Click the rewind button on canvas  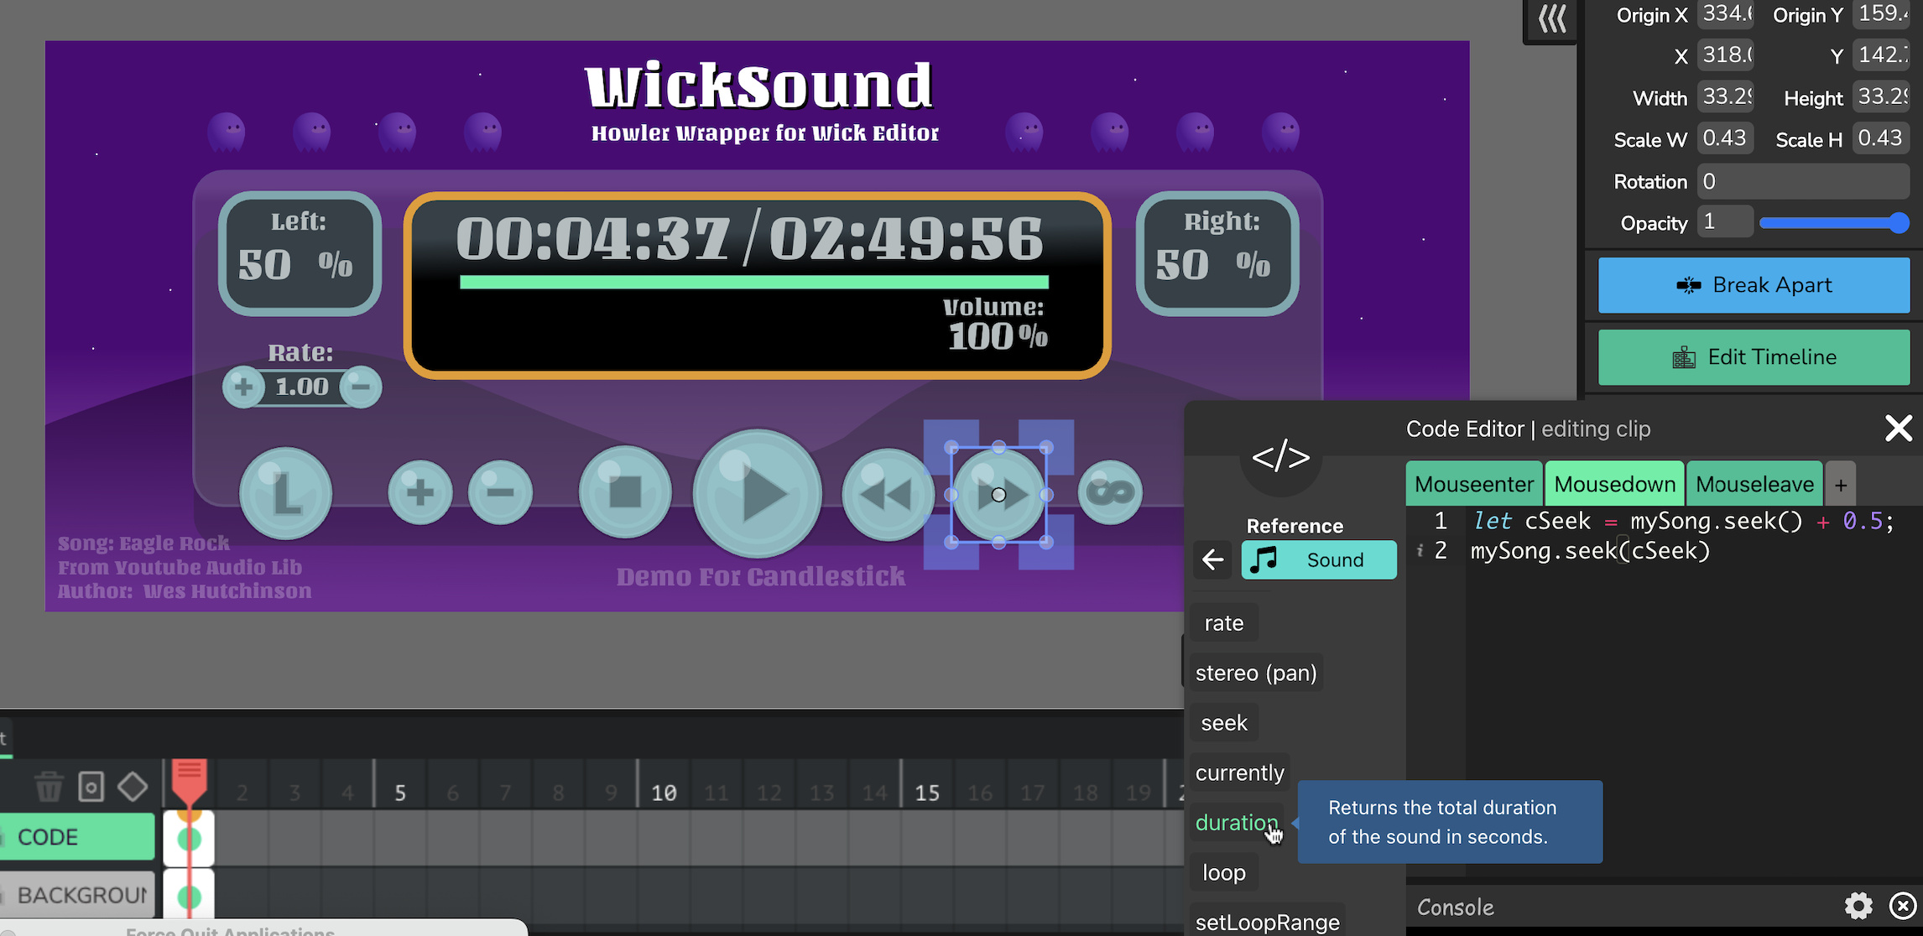pyautogui.click(x=887, y=494)
